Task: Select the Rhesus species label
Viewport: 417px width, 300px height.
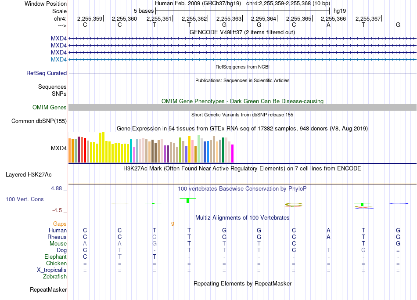Action: pyautogui.click(x=57, y=237)
